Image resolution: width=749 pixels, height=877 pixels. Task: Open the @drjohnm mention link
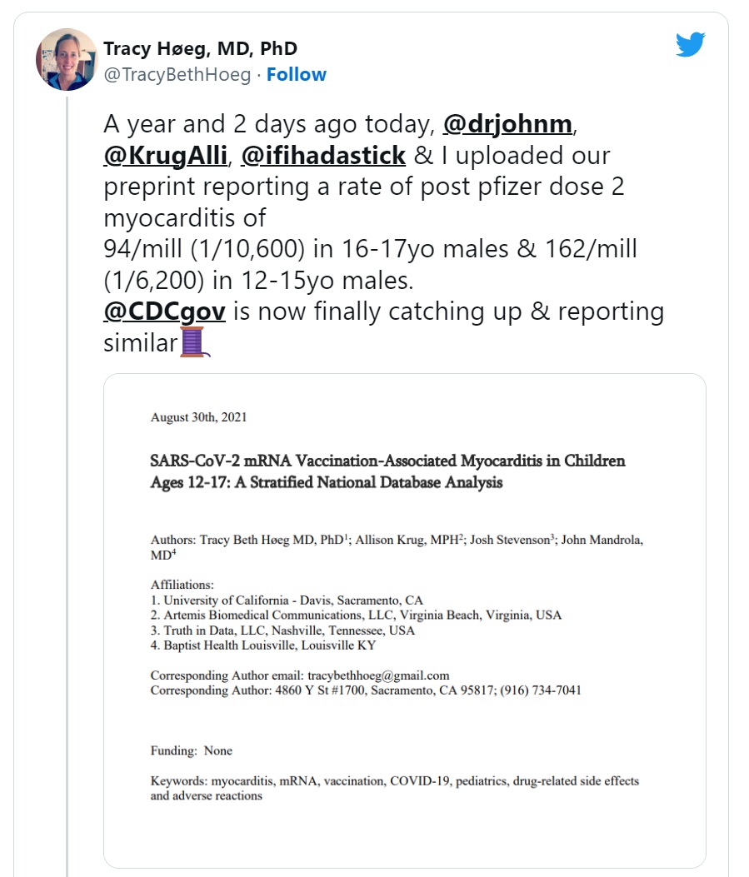coord(507,124)
